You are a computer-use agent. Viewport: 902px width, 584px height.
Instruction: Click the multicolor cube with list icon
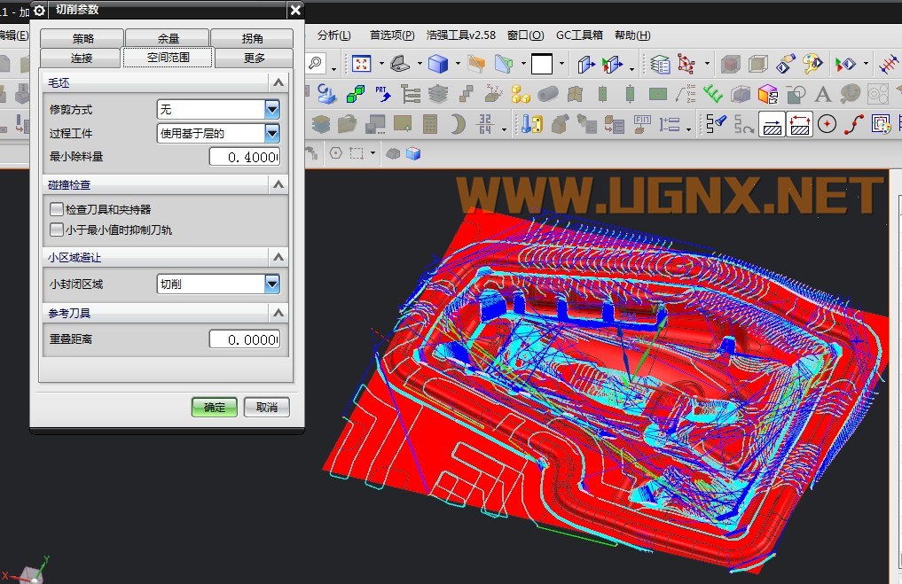767,94
